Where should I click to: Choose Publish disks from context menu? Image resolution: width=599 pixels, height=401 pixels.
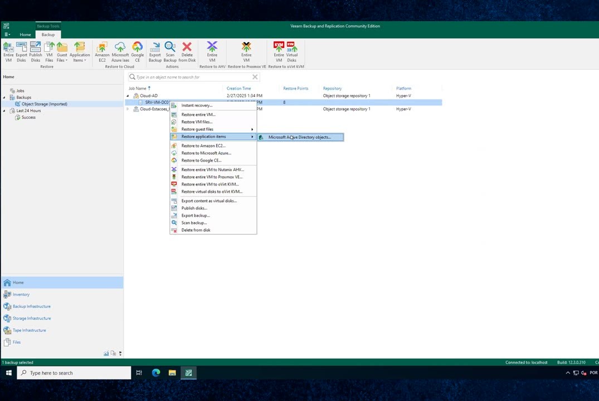[x=213, y=208]
